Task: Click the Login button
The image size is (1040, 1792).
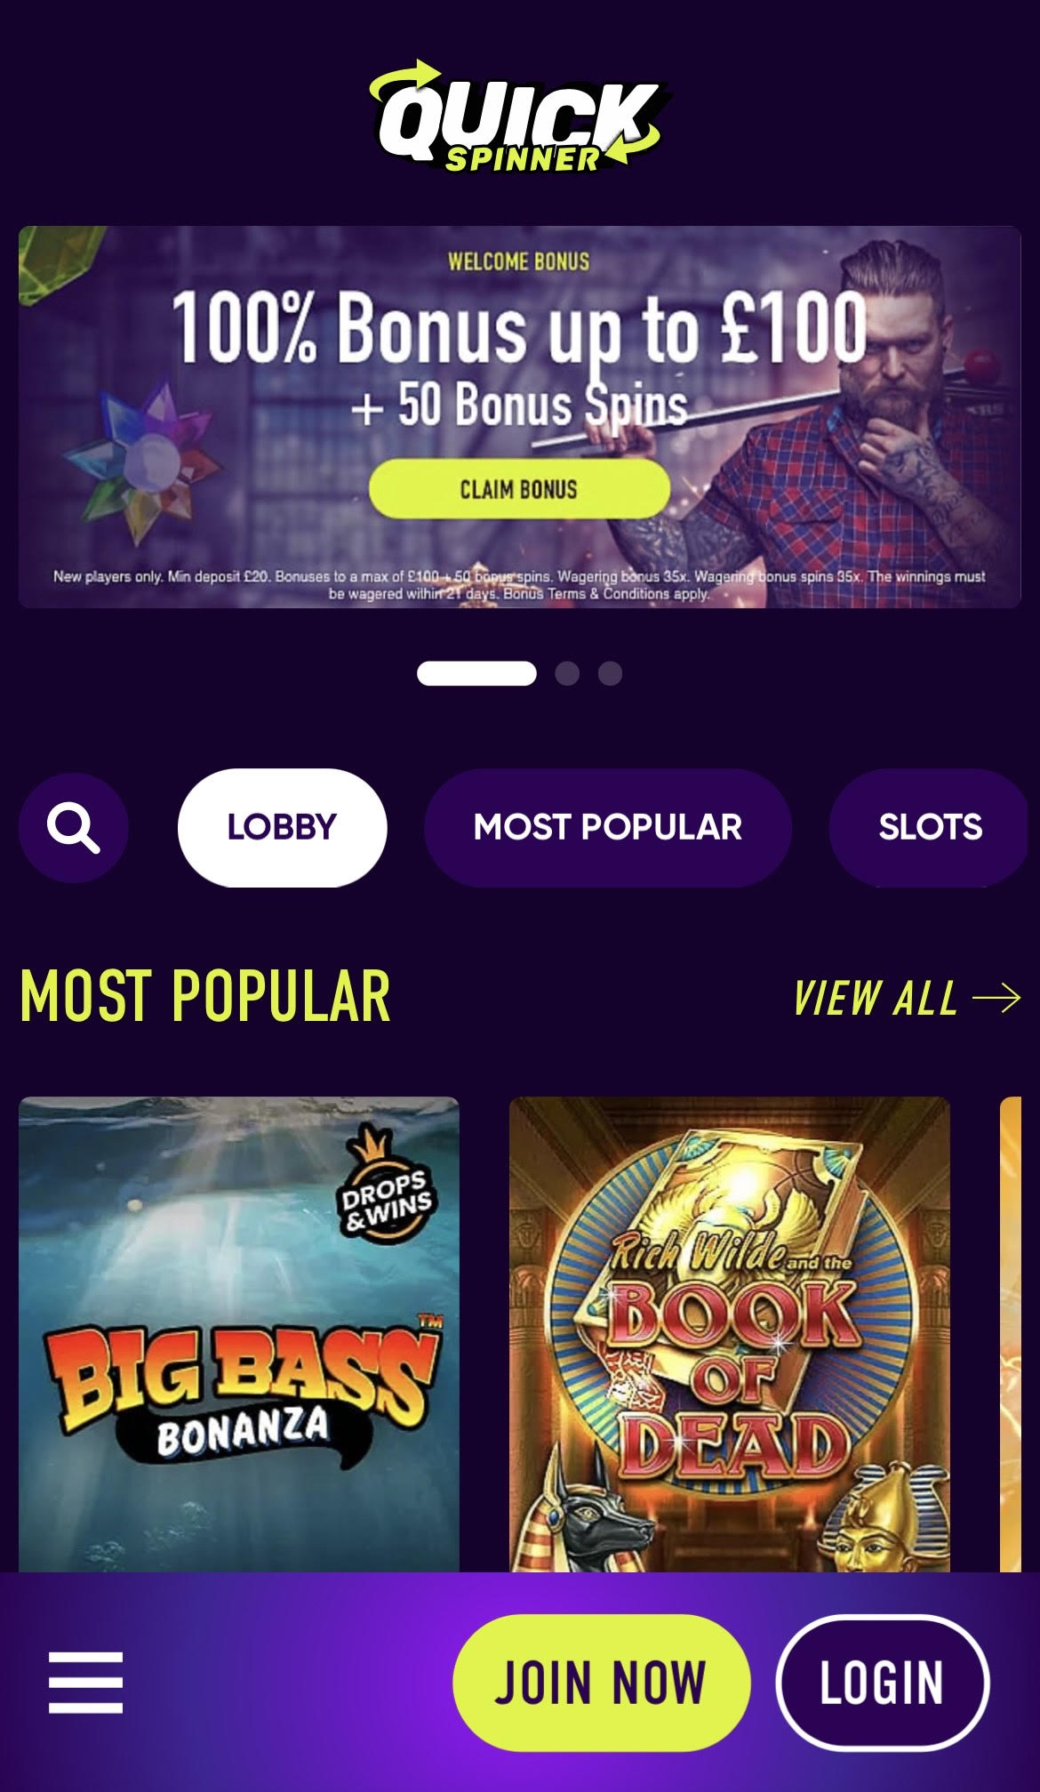Action: 882,1683
